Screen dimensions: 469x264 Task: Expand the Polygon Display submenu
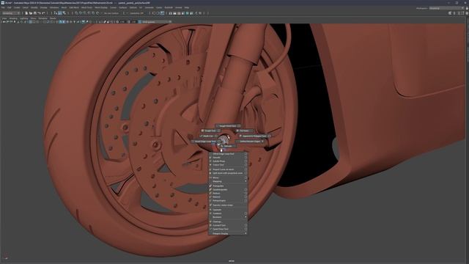(x=228, y=233)
